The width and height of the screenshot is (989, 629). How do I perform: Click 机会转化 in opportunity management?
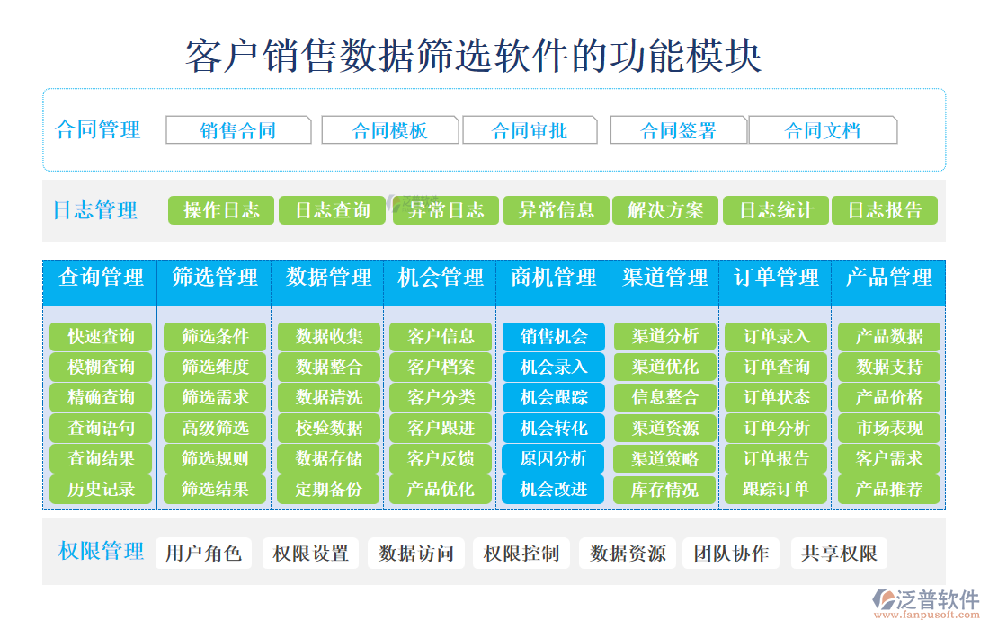coord(552,429)
